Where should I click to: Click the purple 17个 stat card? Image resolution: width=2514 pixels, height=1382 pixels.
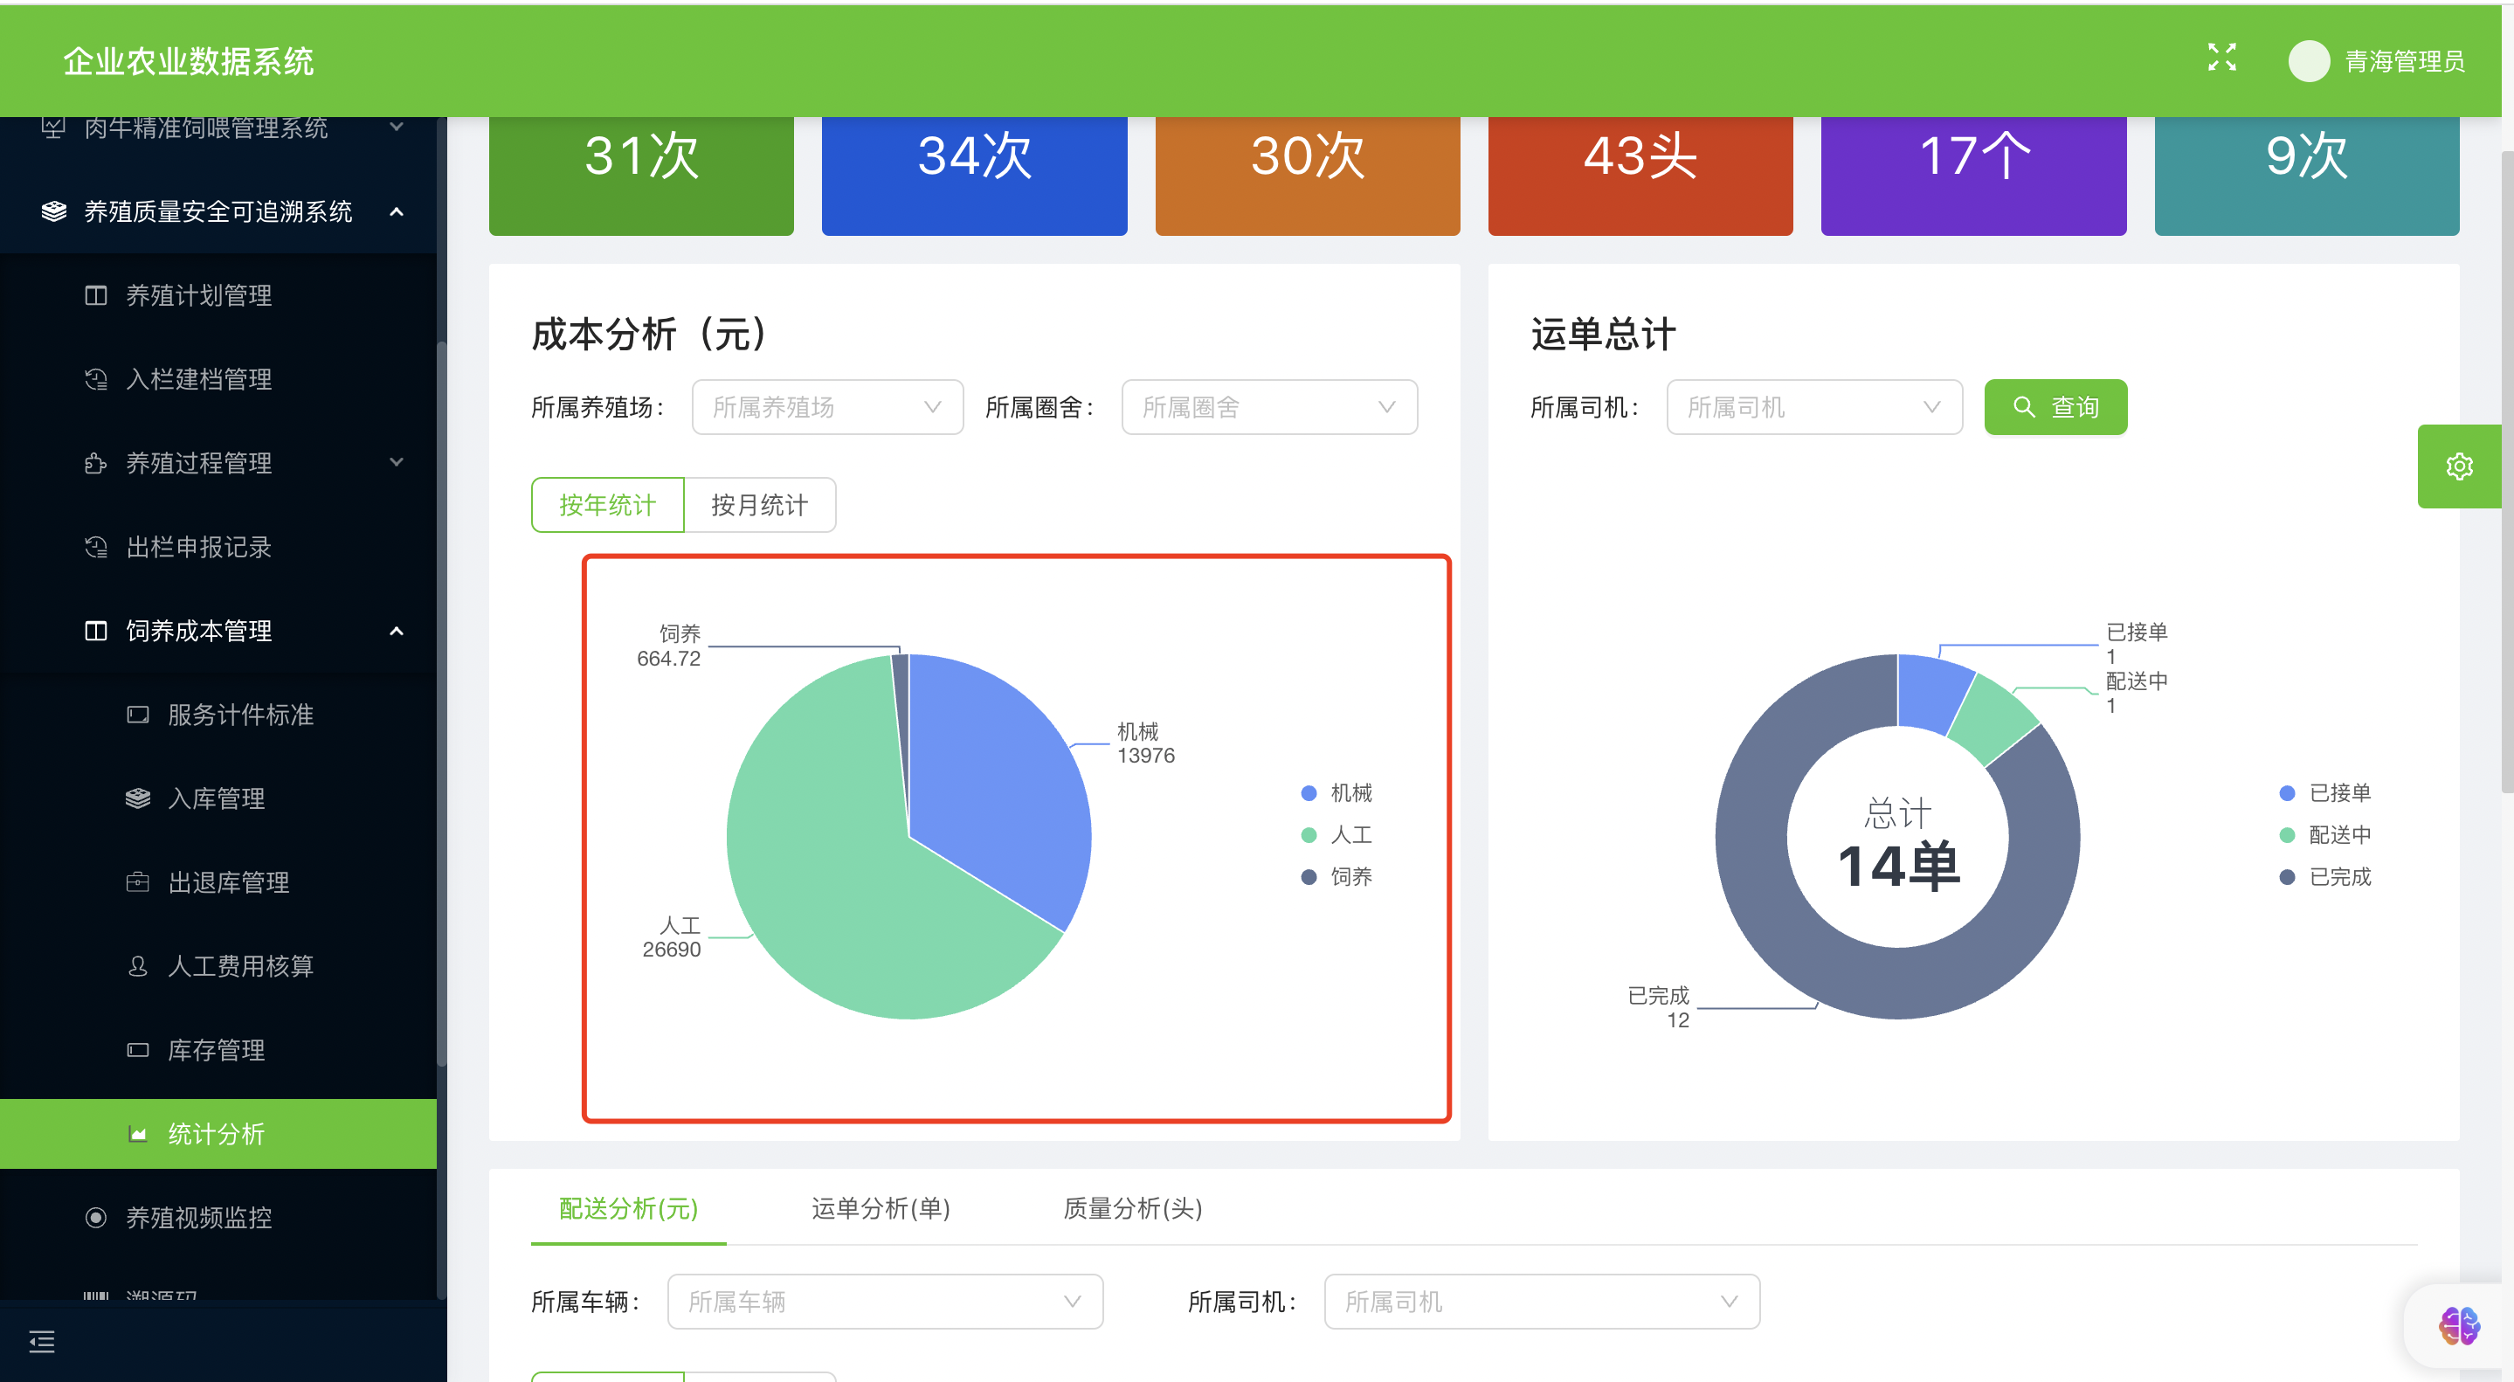(1973, 176)
